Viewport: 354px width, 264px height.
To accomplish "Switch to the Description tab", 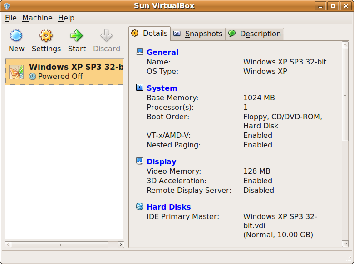I will [x=255, y=34].
